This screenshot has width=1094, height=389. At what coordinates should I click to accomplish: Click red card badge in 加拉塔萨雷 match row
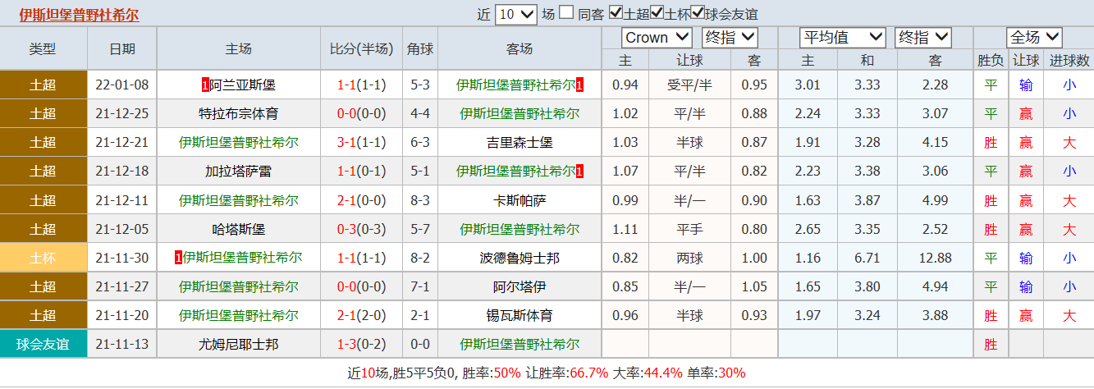pyautogui.click(x=580, y=172)
